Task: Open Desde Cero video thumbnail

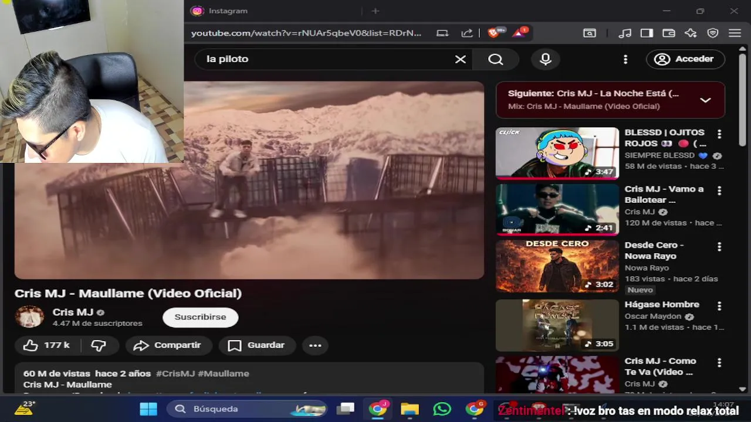Action: click(557, 266)
